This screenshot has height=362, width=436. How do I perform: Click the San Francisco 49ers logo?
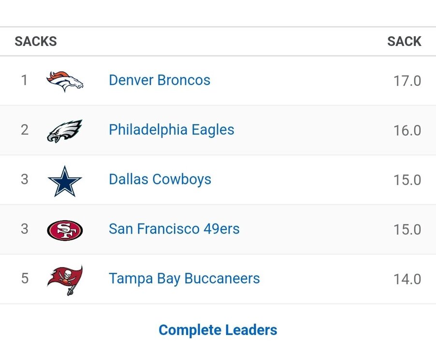pos(65,230)
